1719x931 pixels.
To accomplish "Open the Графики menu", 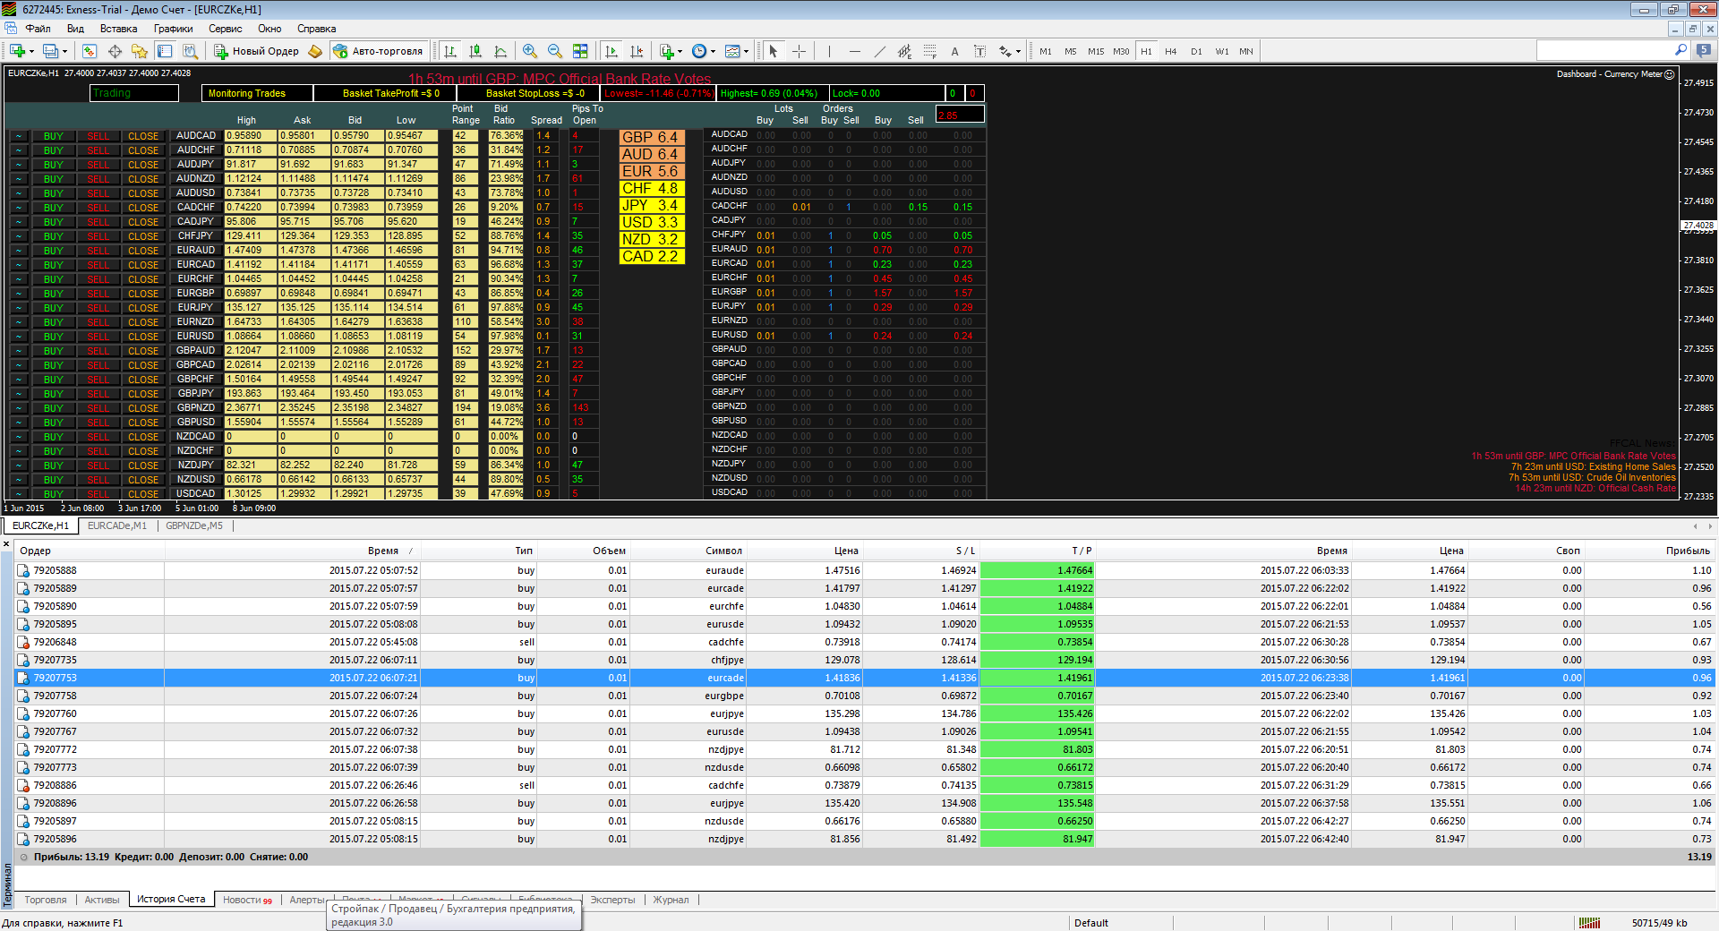I will (x=173, y=29).
